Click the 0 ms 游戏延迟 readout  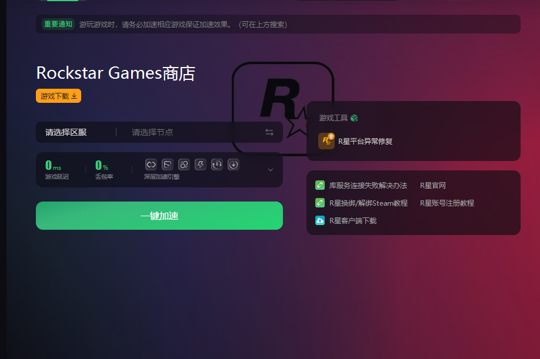point(57,170)
